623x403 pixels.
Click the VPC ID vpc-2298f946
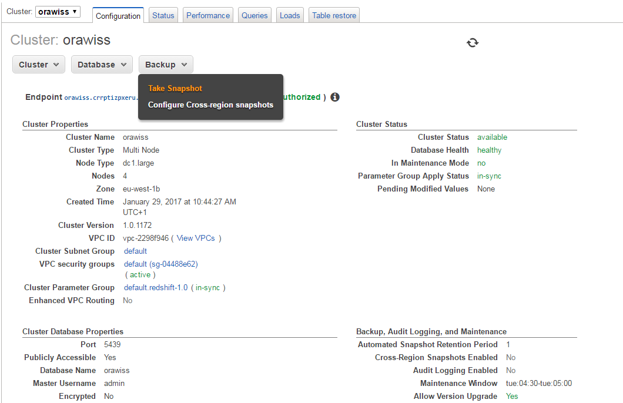(x=146, y=238)
